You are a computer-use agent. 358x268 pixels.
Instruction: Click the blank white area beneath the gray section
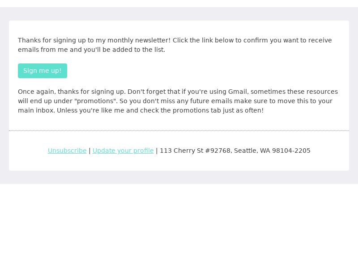[179, 226]
